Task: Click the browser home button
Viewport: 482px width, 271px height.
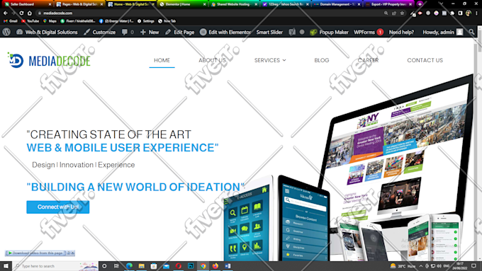Action: pos(30,13)
